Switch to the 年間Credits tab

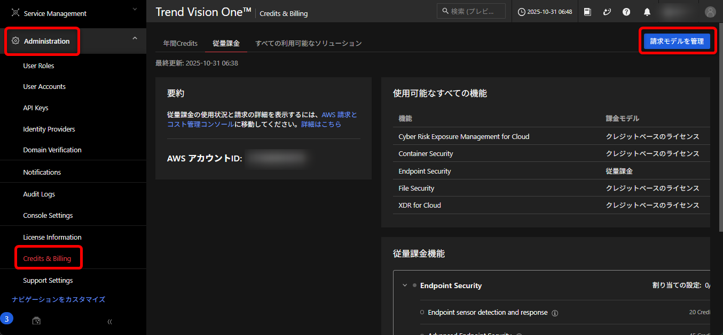click(x=180, y=43)
